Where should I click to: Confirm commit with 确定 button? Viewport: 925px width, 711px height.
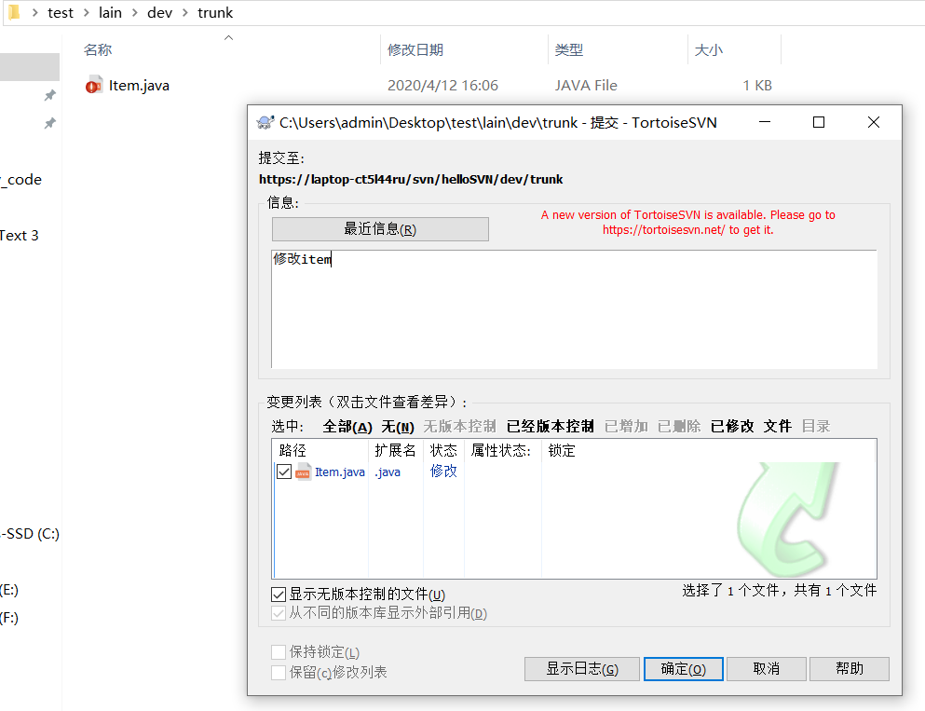pyautogui.click(x=683, y=669)
